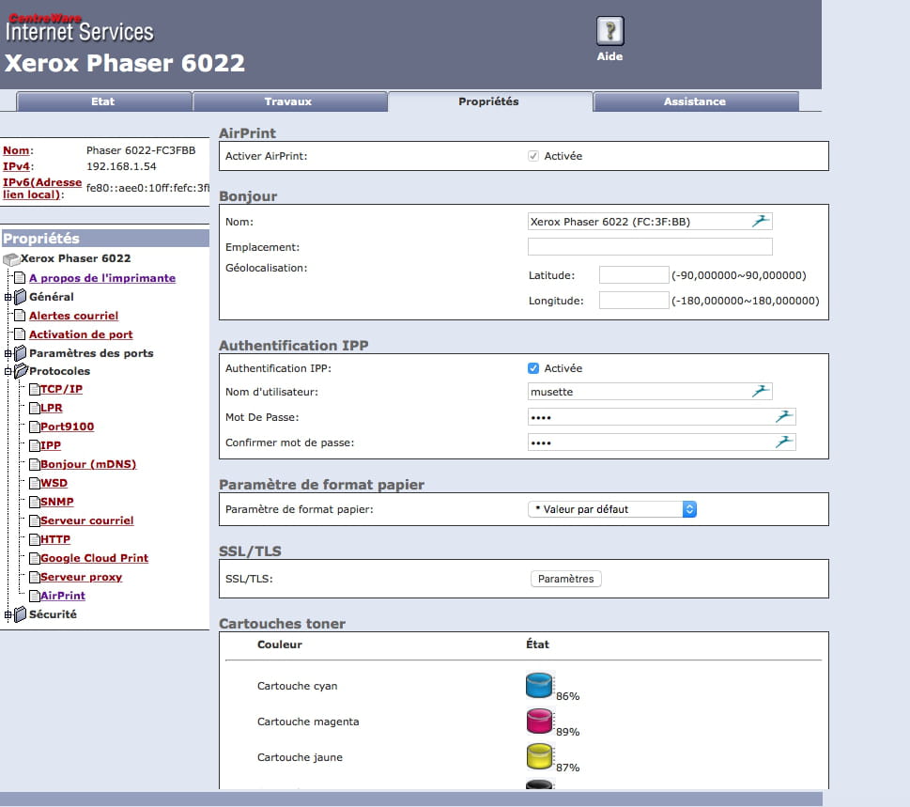Image resolution: width=910 pixels, height=807 pixels.
Task: Click the page icon next to Bonjour (mDNS)
Action: (34, 464)
